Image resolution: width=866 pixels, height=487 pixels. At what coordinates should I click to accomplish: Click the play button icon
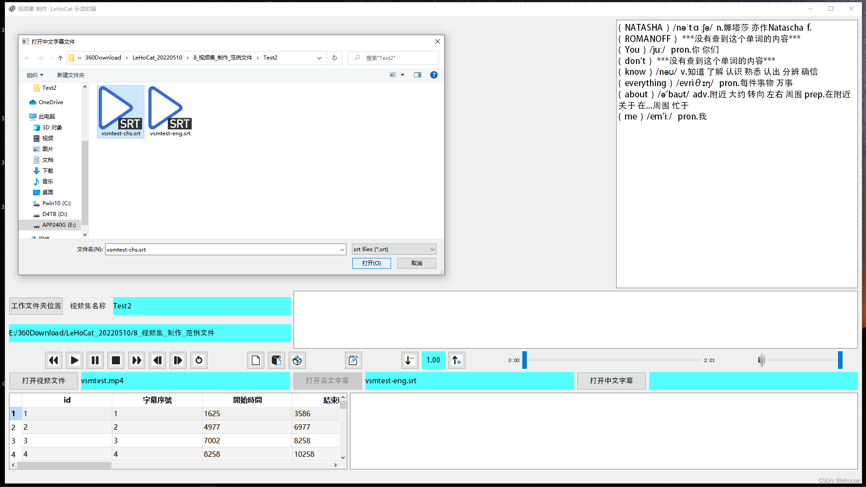click(74, 360)
